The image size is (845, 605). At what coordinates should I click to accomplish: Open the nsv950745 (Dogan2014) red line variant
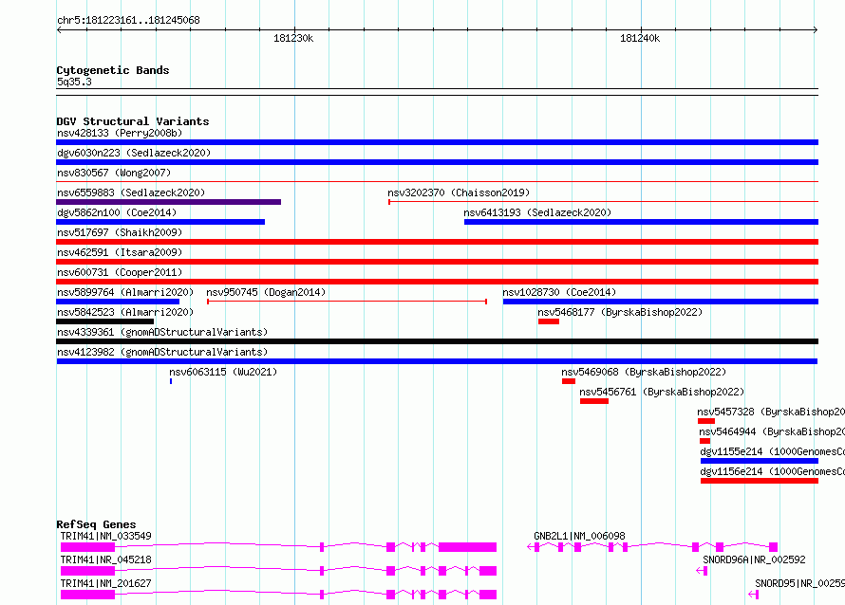tap(347, 302)
